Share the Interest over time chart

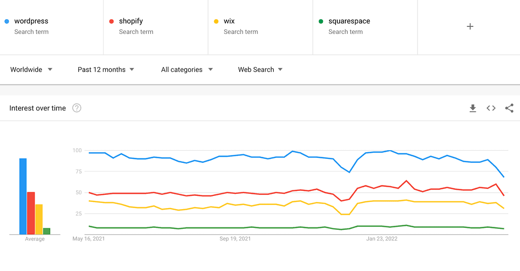click(509, 108)
